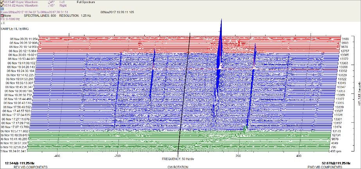Select sample 06 Nov 17:17:09.718

click(15, 123)
